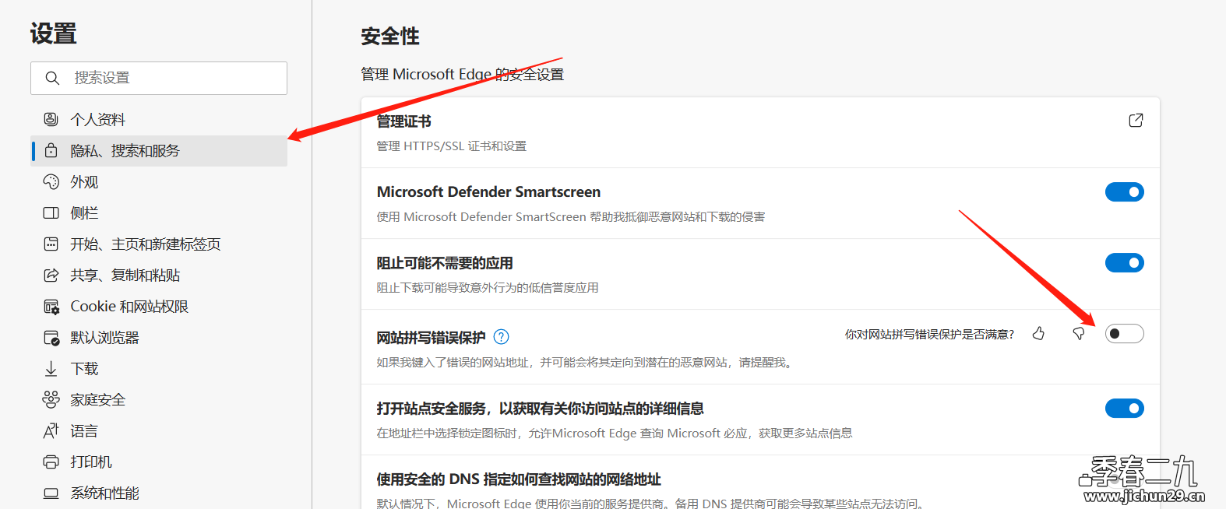This screenshot has height=509, width=1226.
Task: Toggle Microsoft Defender Smartscreen switch
Action: click(x=1125, y=191)
